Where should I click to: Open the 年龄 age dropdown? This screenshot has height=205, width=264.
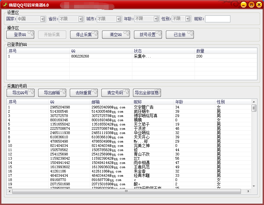tap(156, 19)
